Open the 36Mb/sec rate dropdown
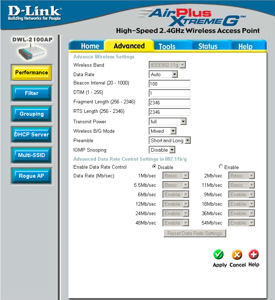The height and width of the screenshot is (300, 275). (x=242, y=213)
